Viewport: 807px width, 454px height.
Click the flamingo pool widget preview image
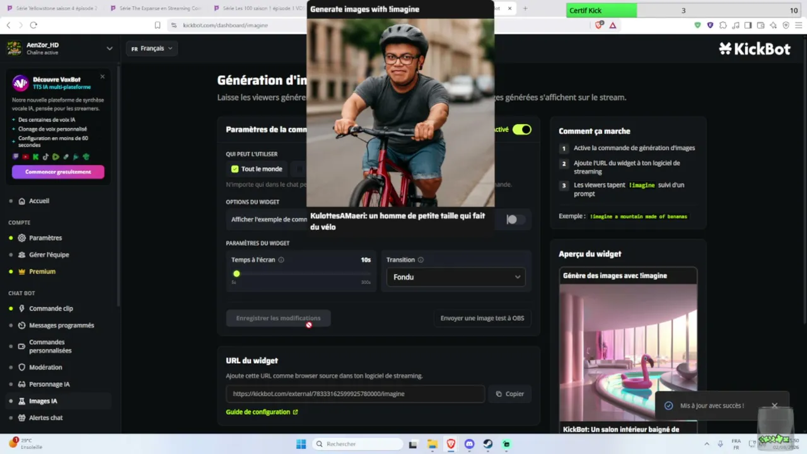pyautogui.click(x=629, y=353)
